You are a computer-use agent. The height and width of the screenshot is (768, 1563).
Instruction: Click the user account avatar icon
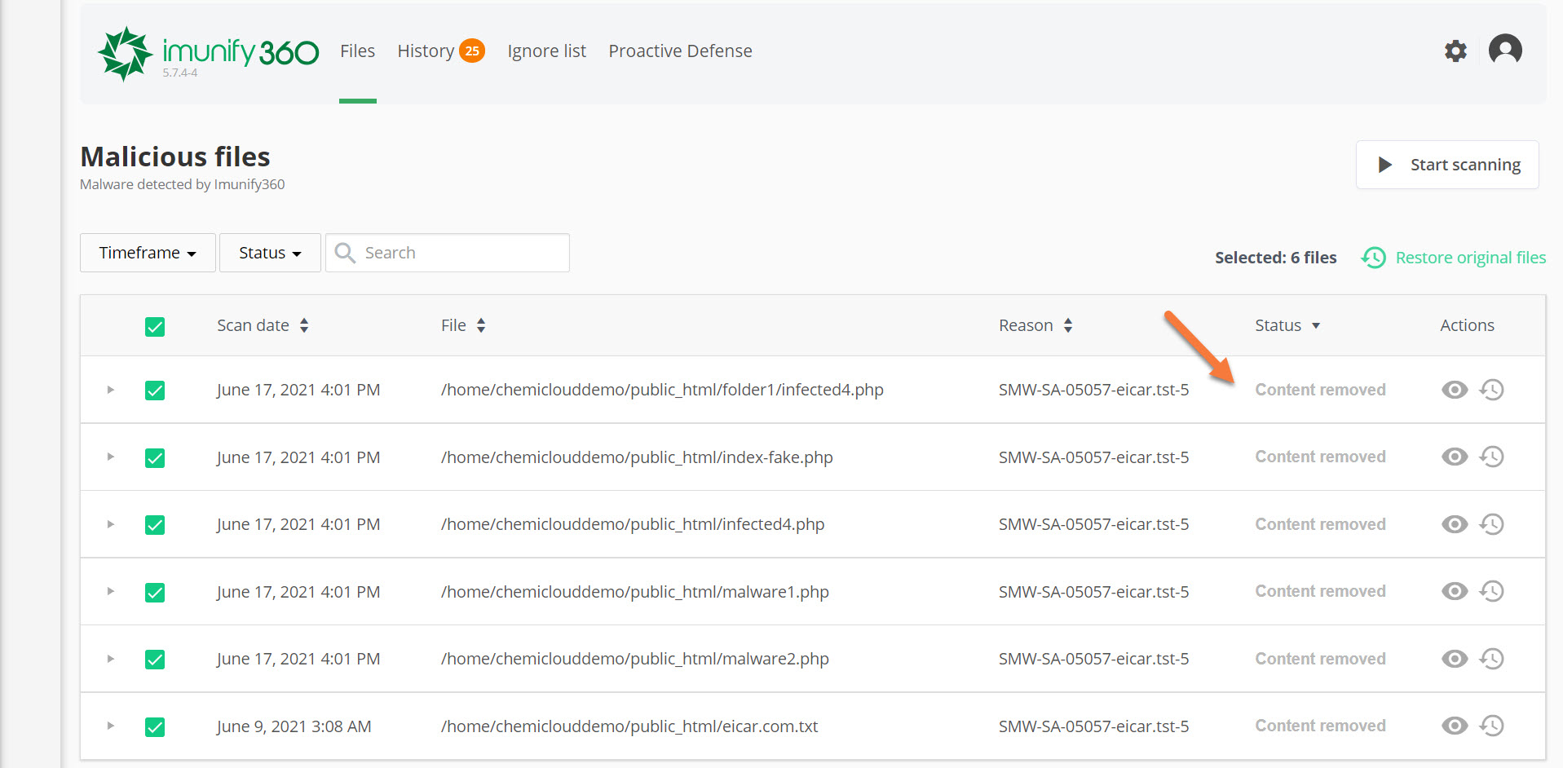pyautogui.click(x=1505, y=51)
